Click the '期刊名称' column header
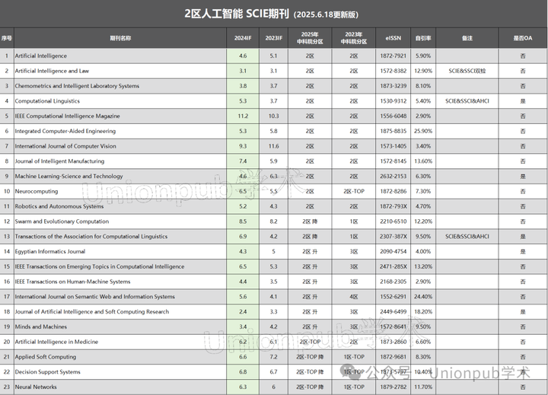Screen dimensions: 548x395 point(120,38)
